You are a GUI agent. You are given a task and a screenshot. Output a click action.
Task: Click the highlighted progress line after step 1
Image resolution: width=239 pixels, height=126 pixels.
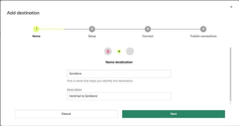[52, 29]
